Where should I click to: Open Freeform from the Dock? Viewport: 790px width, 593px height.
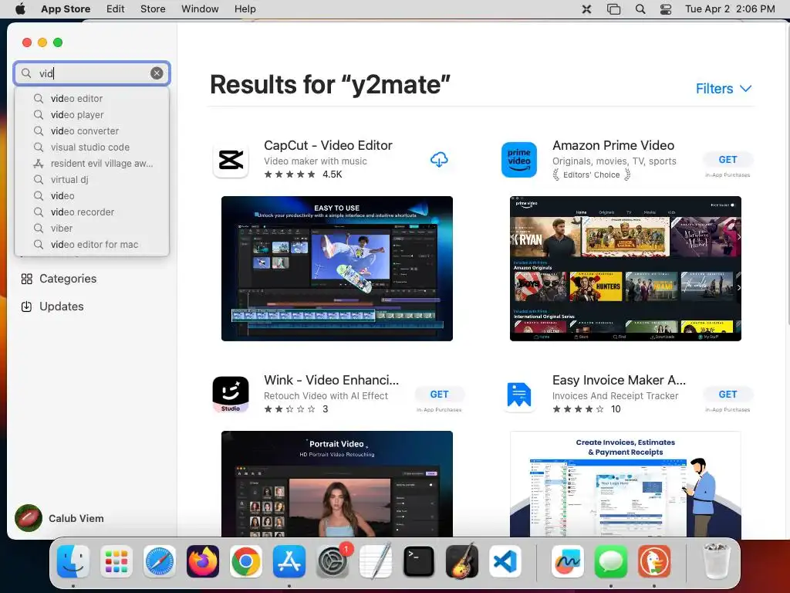pyautogui.click(x=568, y=561)
